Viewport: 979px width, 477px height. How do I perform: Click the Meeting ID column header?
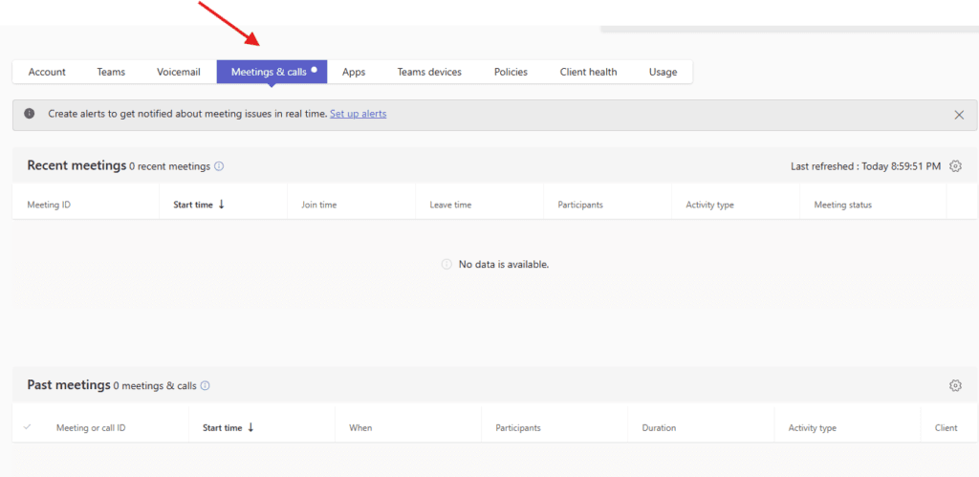point(49,205)
